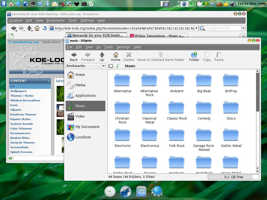The height and width of the screenshot is (200, 267).
Task: Click the Google Search input field
Action: [223, 28]
